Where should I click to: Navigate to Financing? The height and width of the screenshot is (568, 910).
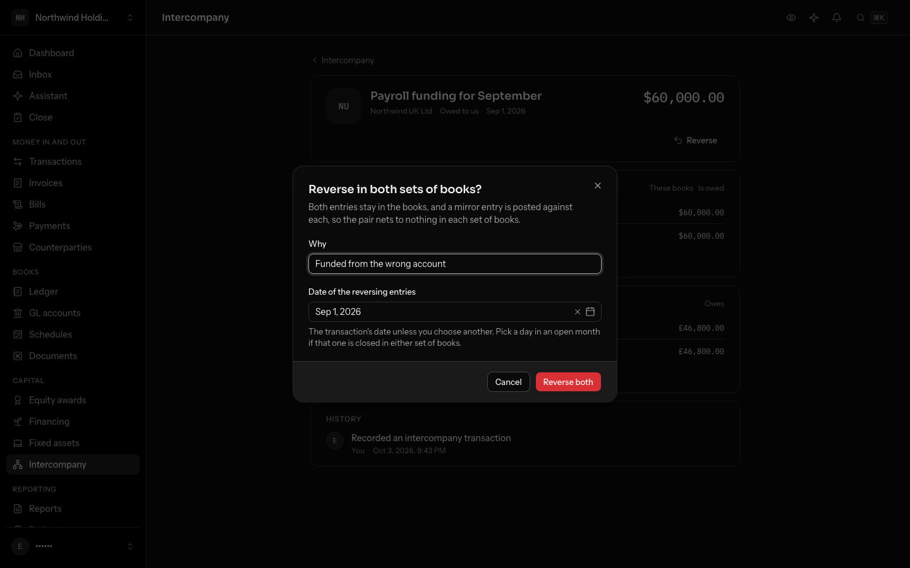(x=73, y=422)
